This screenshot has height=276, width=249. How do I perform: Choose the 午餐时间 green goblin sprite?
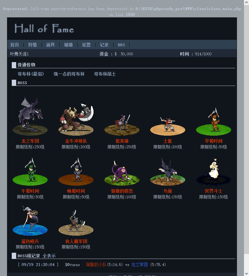pyautogui.click(x=30, y=172)
